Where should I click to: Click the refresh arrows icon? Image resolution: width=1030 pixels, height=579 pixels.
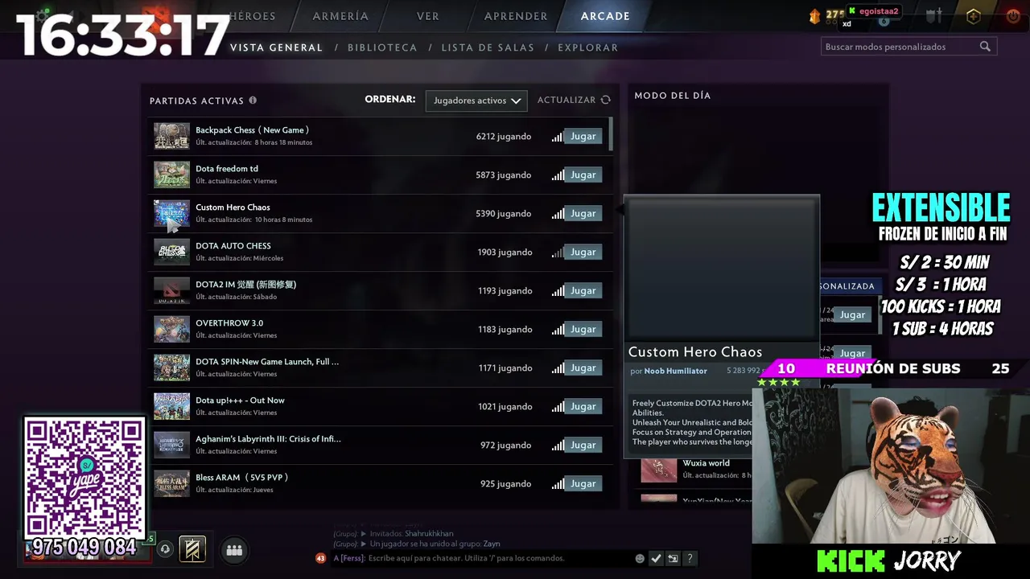pos(606,100)
